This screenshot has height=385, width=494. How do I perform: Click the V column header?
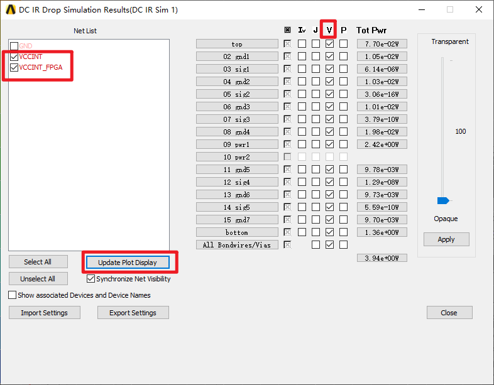[x=329, y=30]
